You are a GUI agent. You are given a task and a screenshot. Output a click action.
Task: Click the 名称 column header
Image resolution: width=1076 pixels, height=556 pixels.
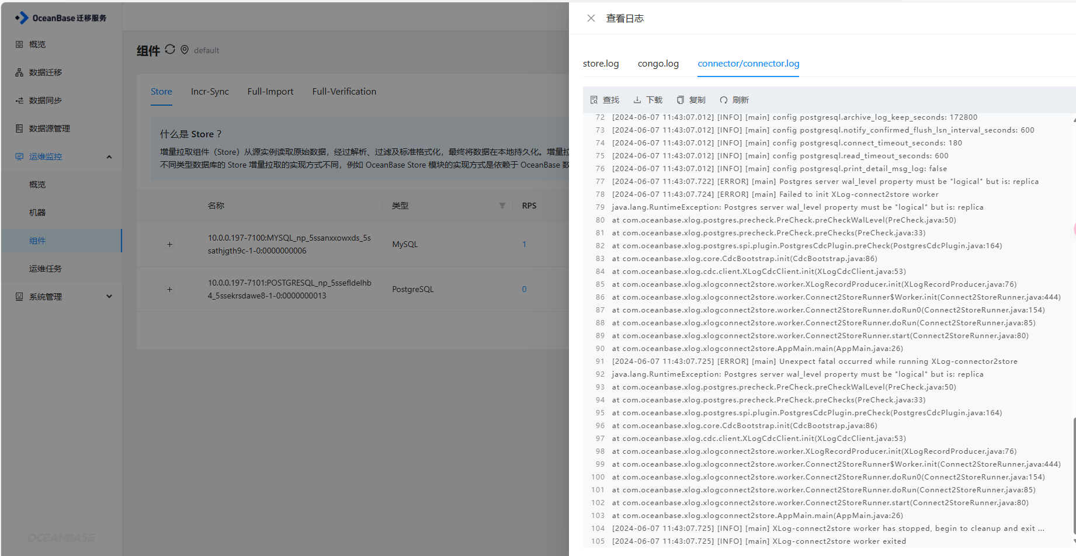[216, 206]
